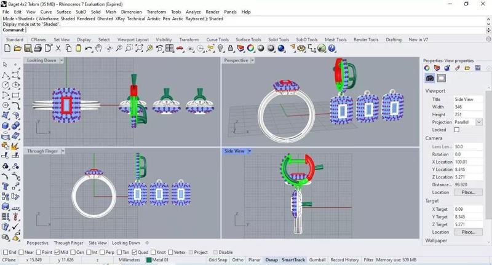Click the Metal 01 layer color swatch
Image resolution: width=492 pixels, height=265 pixels.
pos(149,260)
